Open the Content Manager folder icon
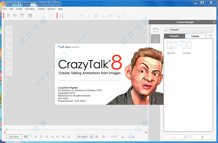Viewport: 218px width, 143px height. 155,30
